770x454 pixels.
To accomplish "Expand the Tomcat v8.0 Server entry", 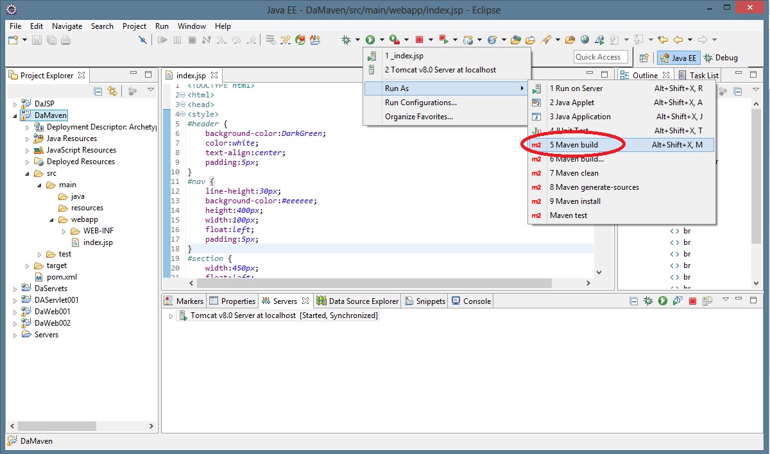I will coord(170,316).
